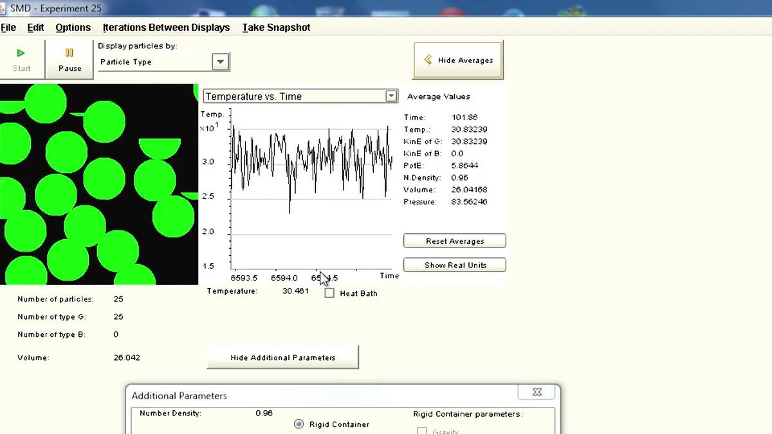772x434 pixels.
Task: Enable the Gravity checkbox
Action: click(x=422, y=431)
